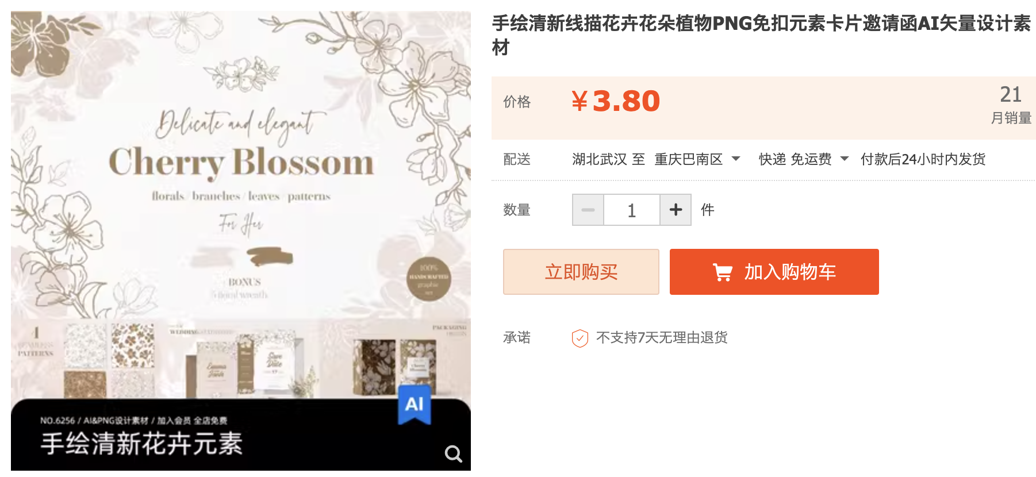
Task: Click the blue AI badge icon
Action: pyautogui.click(x=415, y=404)
